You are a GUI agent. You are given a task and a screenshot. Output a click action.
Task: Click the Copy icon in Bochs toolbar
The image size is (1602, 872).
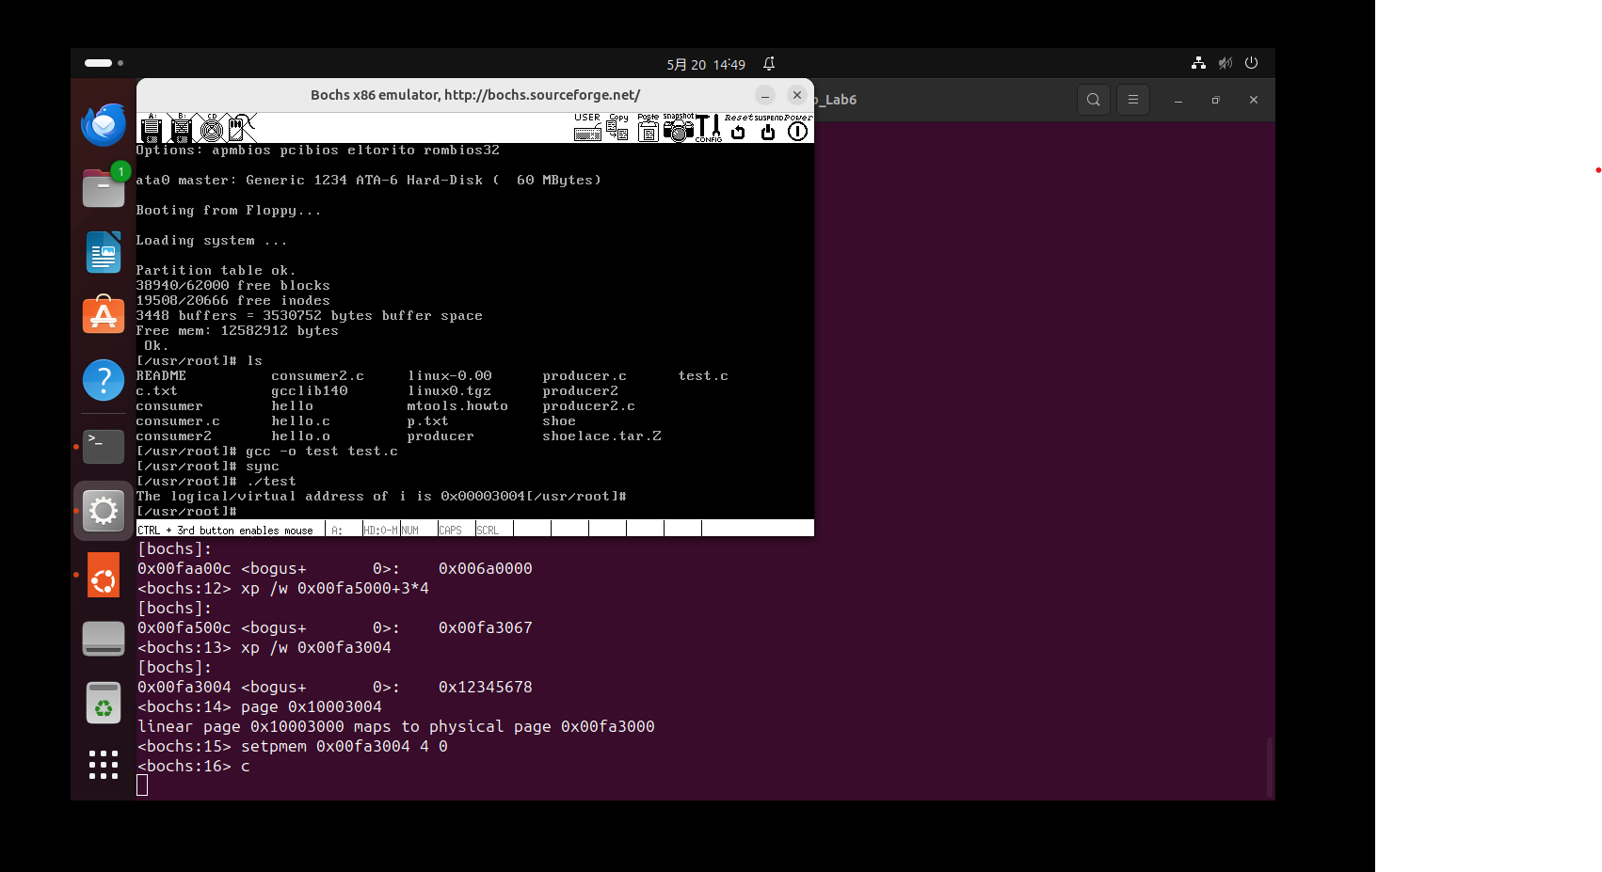pyautogui.click(x=618, y=129)
